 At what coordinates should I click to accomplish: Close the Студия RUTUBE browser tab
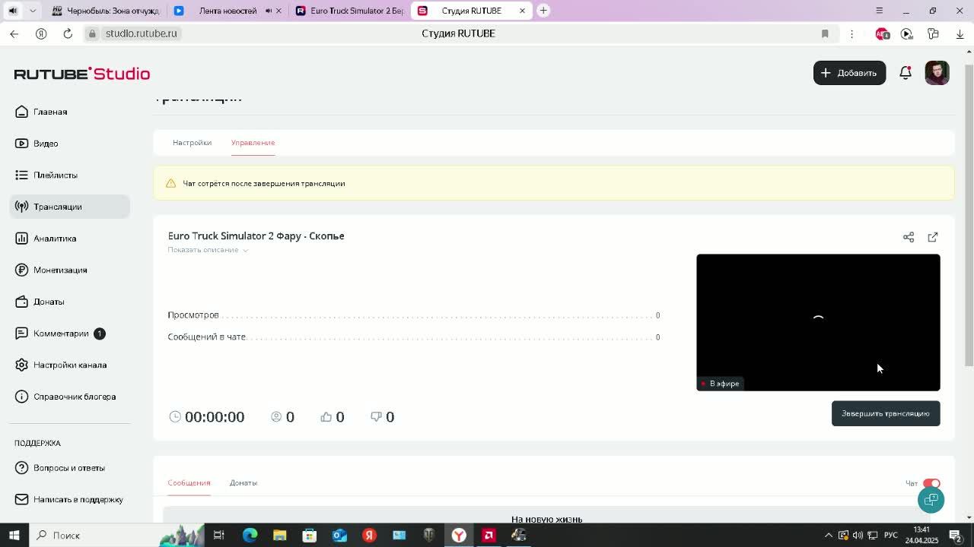pyautogui.click(x=522, y=11)
